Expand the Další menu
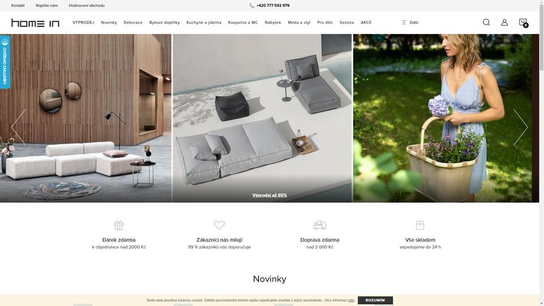Viewport: 544px width, 306px height. [x=410, y=22]
